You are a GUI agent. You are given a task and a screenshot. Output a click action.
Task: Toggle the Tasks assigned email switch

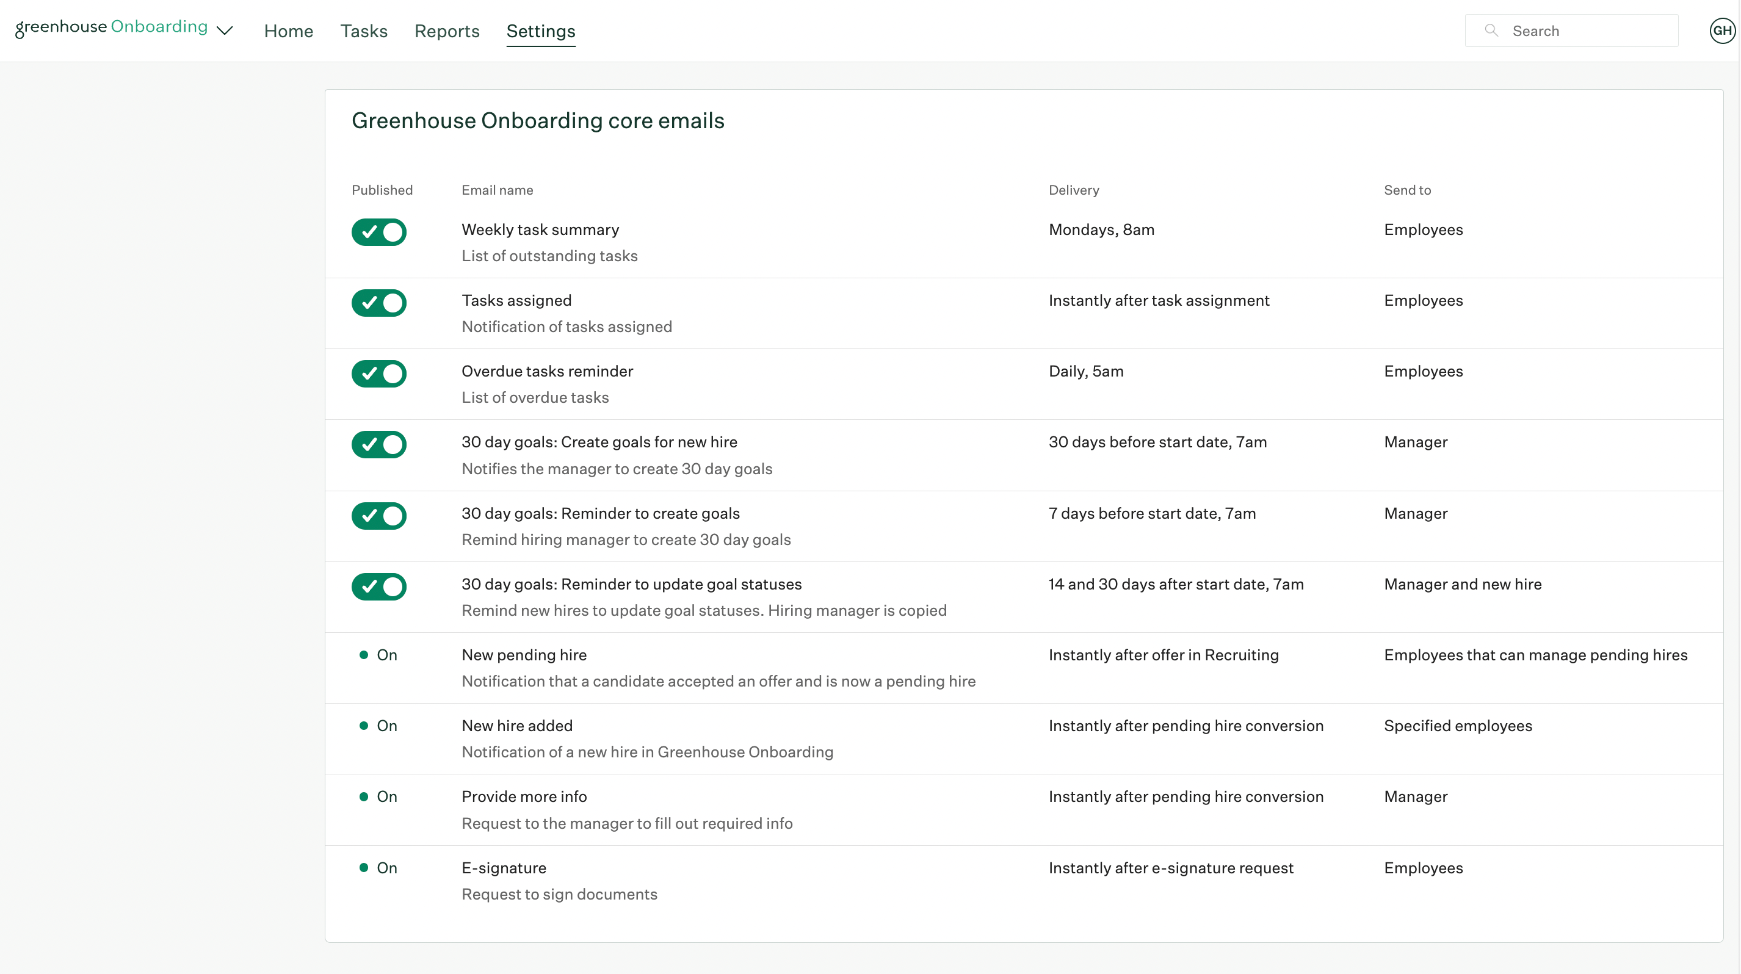click(x=378, y=303)
